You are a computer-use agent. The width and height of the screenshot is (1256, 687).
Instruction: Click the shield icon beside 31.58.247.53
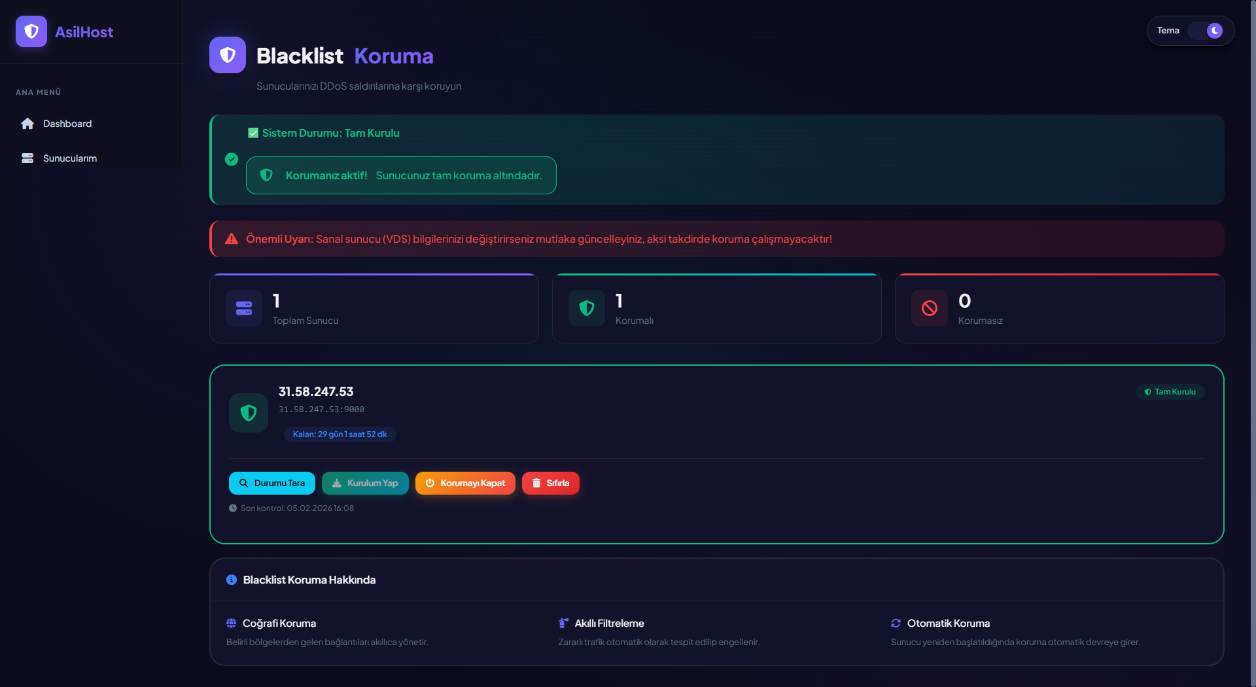tap(249, 413)
